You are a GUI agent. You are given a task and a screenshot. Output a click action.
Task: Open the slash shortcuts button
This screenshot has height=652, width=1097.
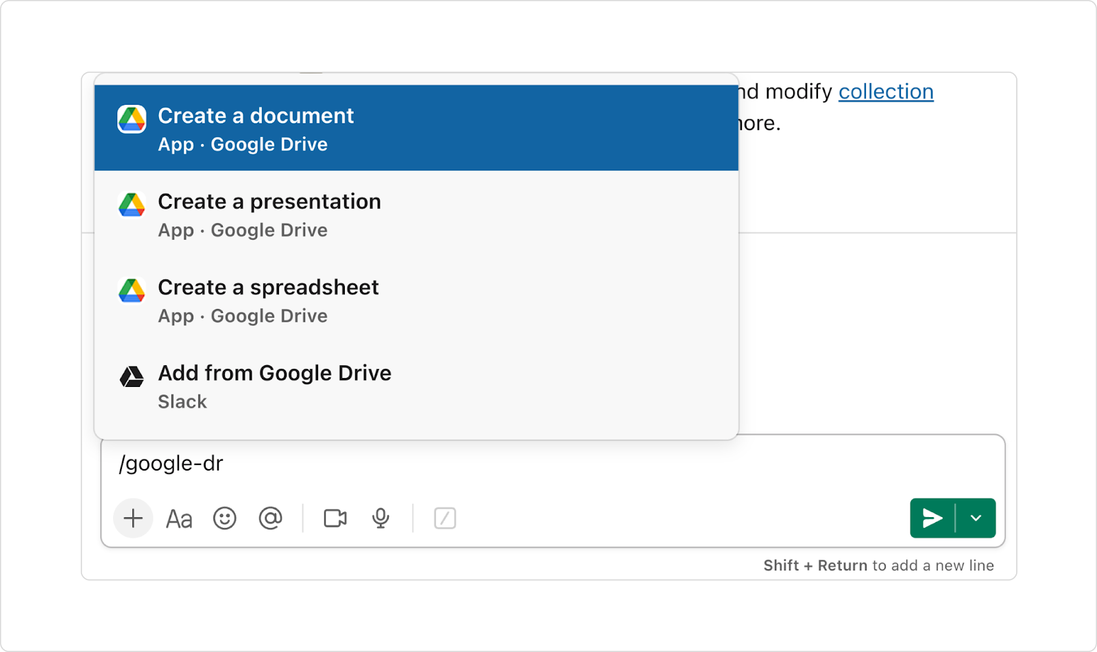(445, 518)
